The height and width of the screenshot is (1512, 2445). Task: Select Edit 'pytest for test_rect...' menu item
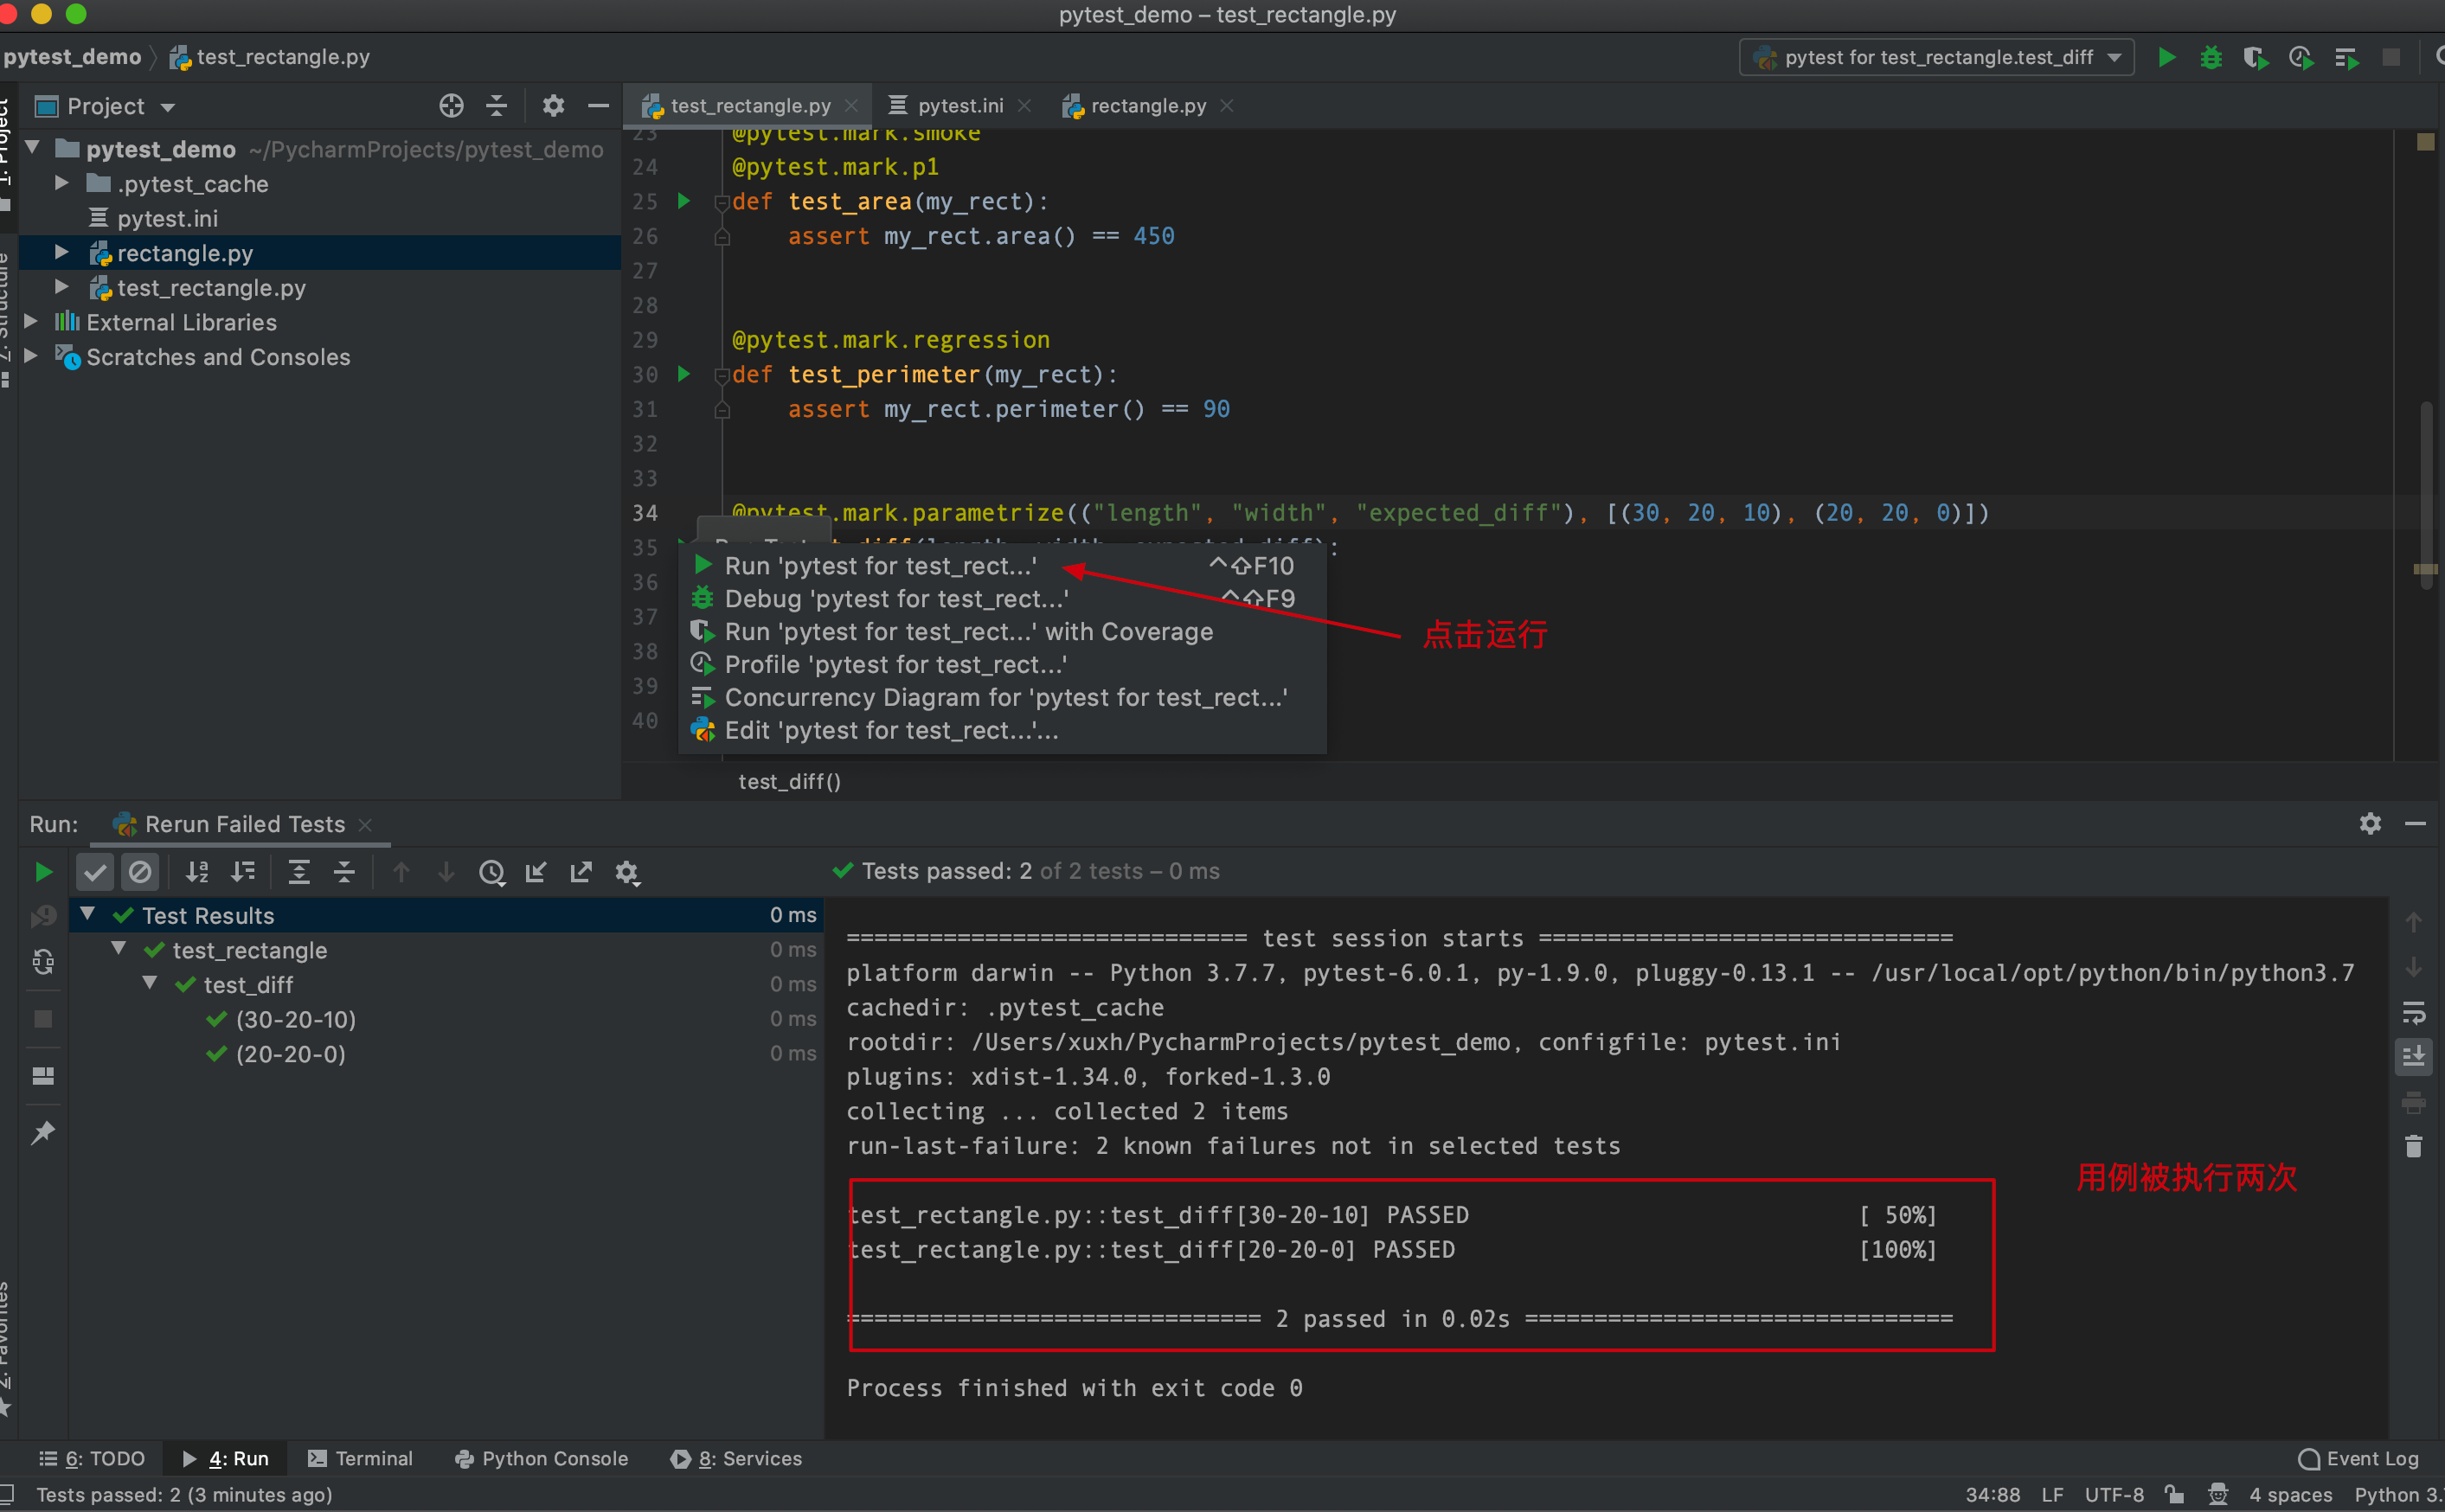tap(1002, 731)
